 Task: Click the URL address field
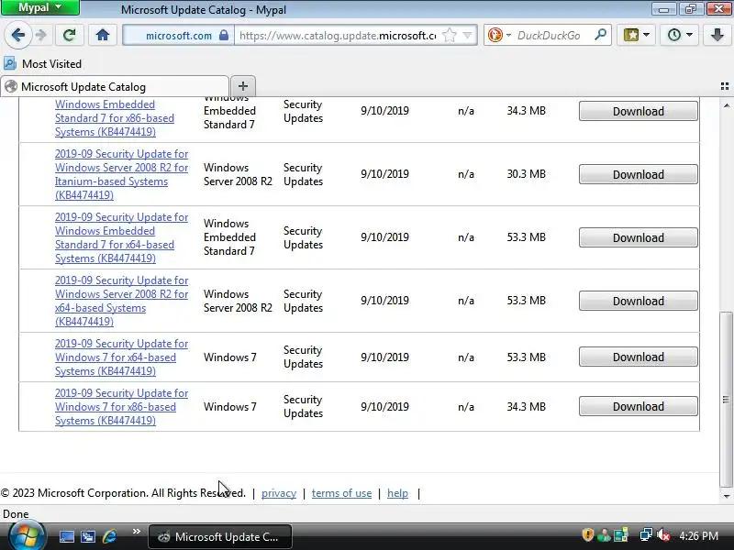pos(338,35)
